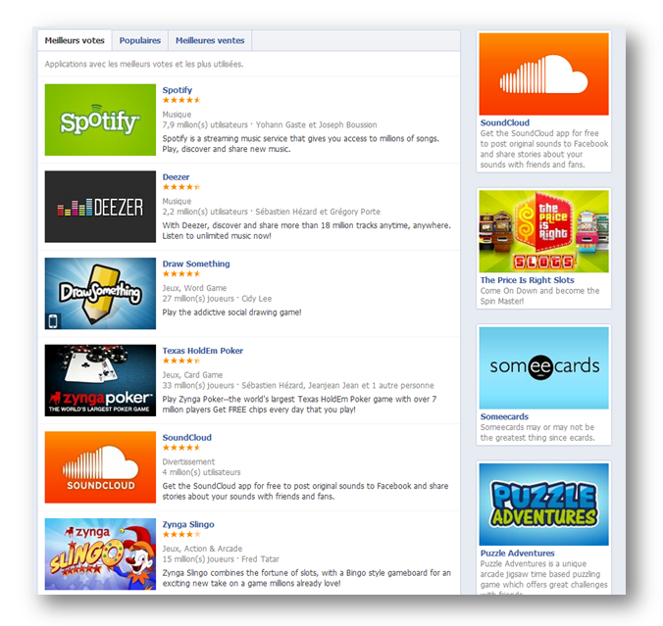Open the Draw Something app icon

(x=100, y=294)
